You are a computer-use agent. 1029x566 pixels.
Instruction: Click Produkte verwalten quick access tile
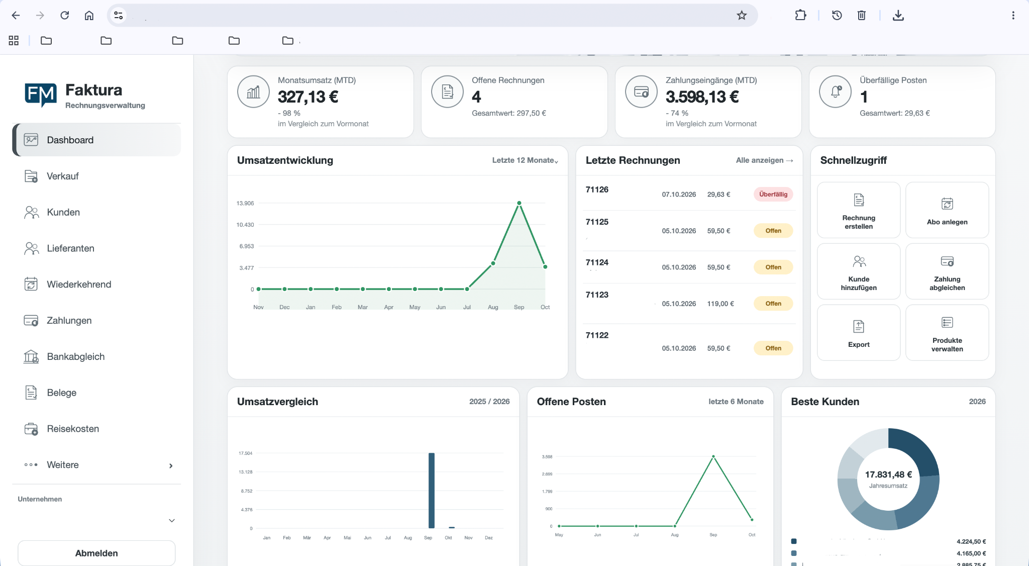(947, 333)
